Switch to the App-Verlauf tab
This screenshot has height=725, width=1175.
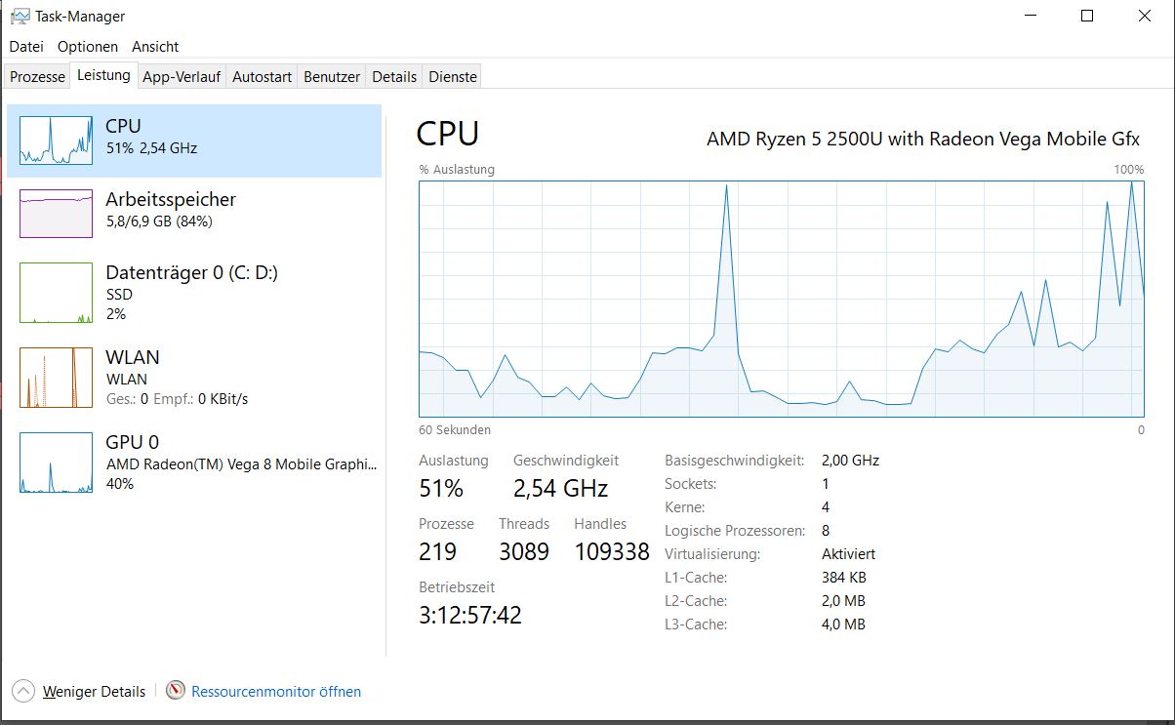point(182,76)
